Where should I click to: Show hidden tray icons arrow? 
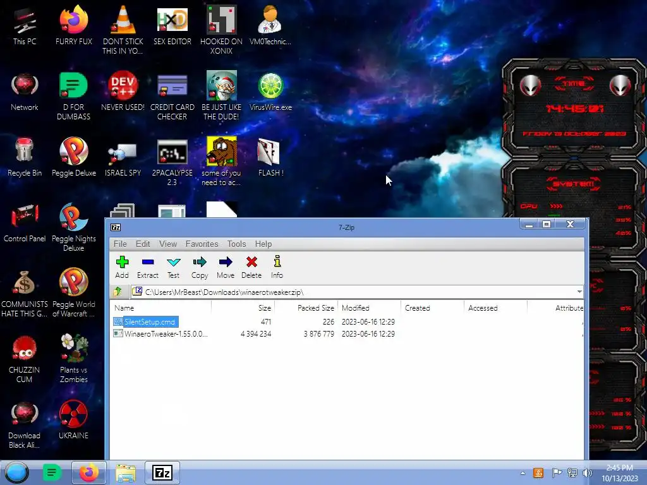click(523, 473)
